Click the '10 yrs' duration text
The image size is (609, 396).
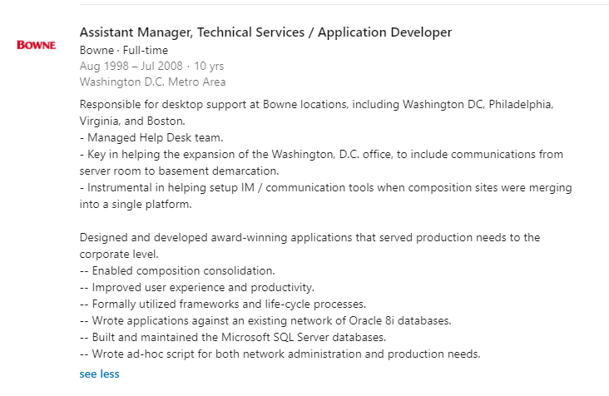[209, 66]
